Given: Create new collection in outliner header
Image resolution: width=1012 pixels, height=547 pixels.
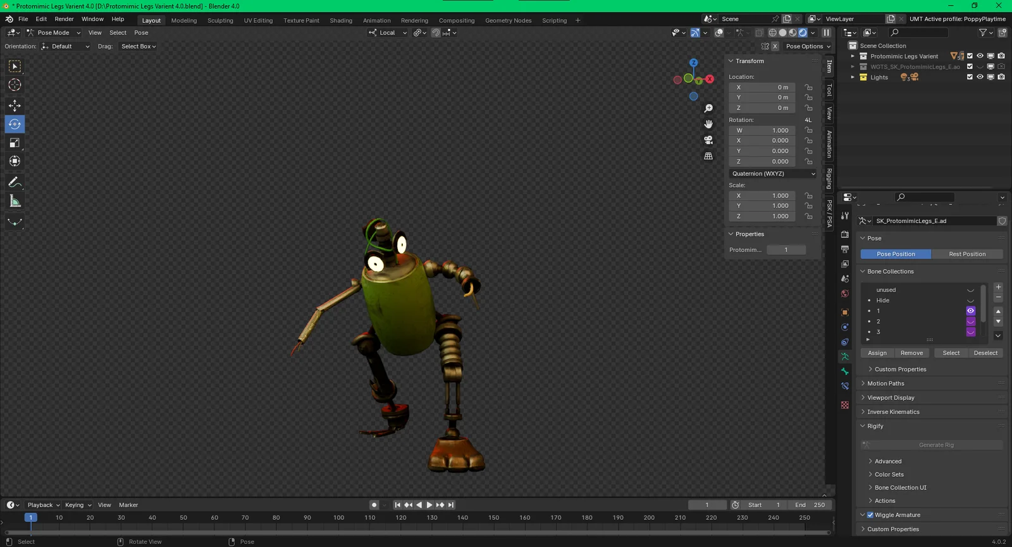Looking at the screenshot, I should [1003, 32].
